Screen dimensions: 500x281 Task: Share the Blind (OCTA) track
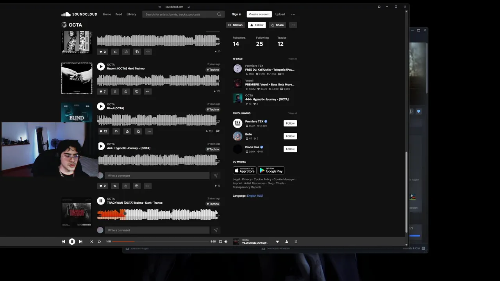127,131
